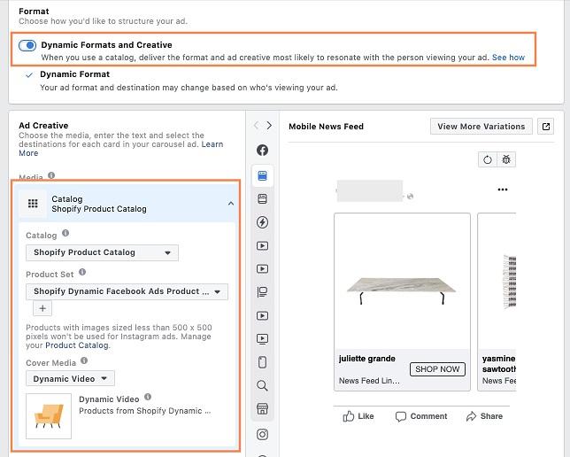Select the Facebook placement icon
The height and width of the screenshot is (457, 570).
coord(263,151)
